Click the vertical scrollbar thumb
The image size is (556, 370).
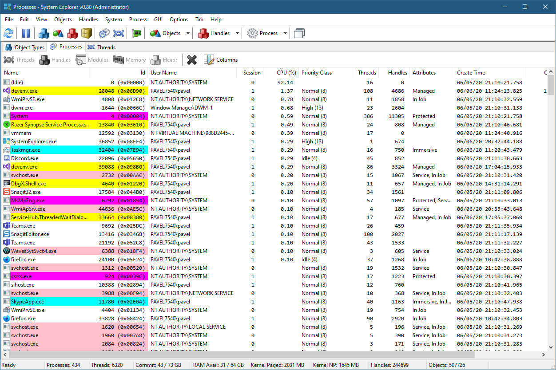pos(551,85)
